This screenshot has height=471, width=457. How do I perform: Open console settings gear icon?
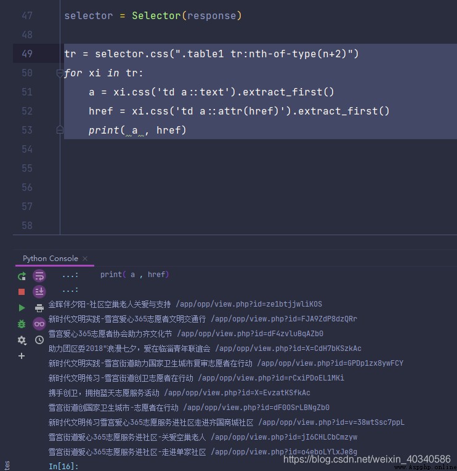point(22,340)
